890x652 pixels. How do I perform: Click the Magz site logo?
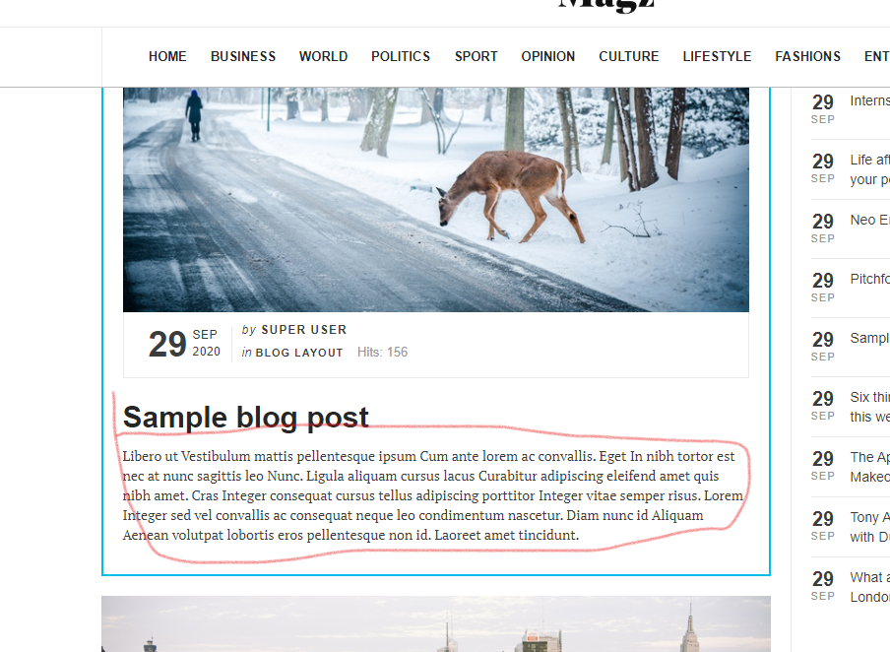pos(606,6)
